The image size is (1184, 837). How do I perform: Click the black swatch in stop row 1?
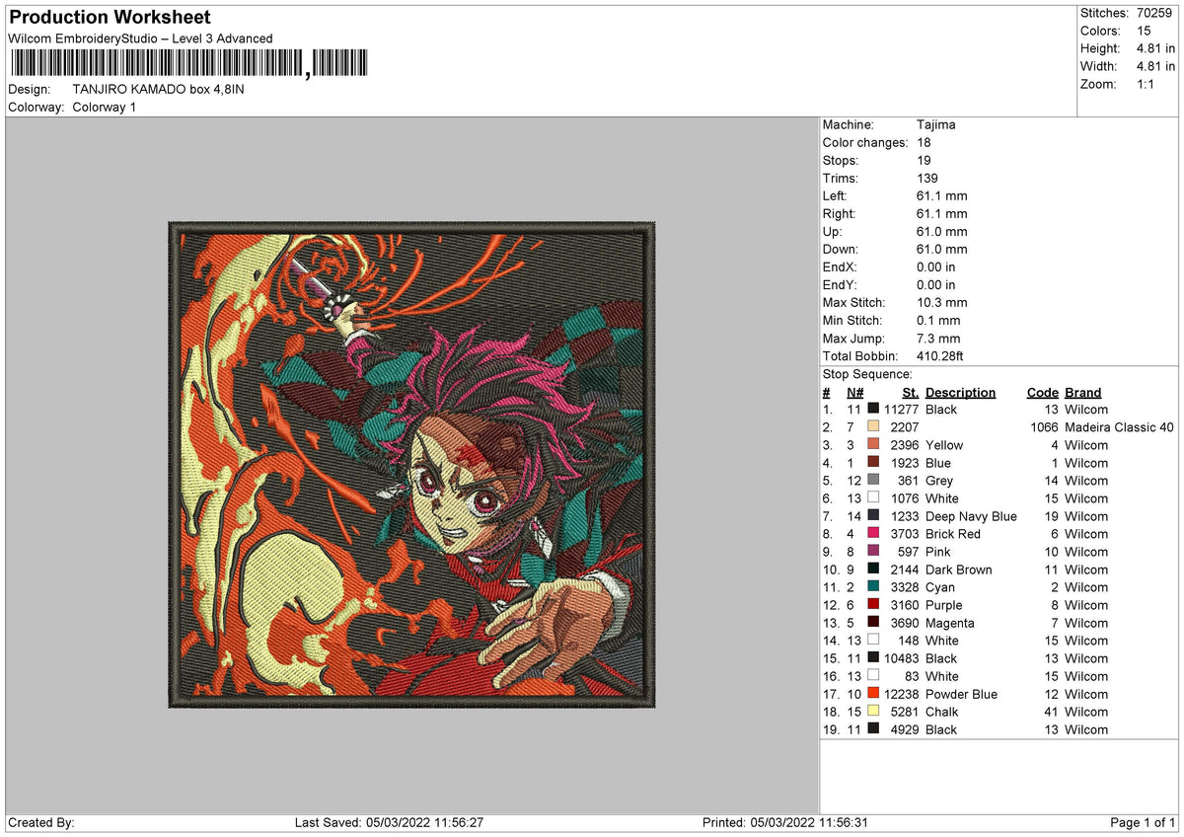click(x=873, y=410)
